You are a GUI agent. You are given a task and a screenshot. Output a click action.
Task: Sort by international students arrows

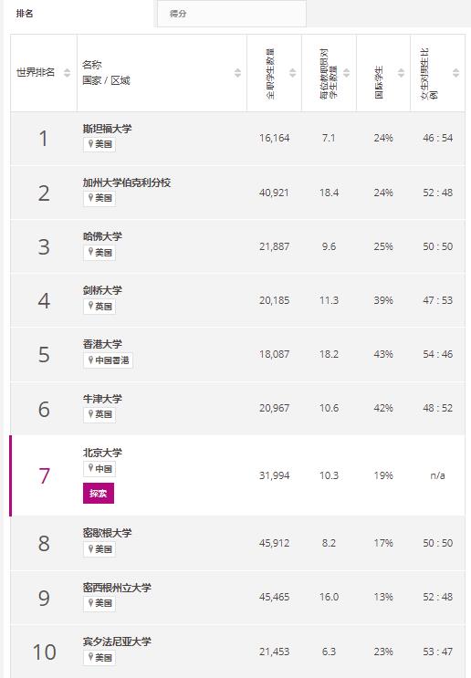401,73
